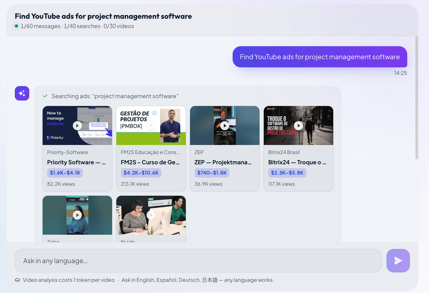Click the chat panel vertical scrollbar

pos(417,98)
